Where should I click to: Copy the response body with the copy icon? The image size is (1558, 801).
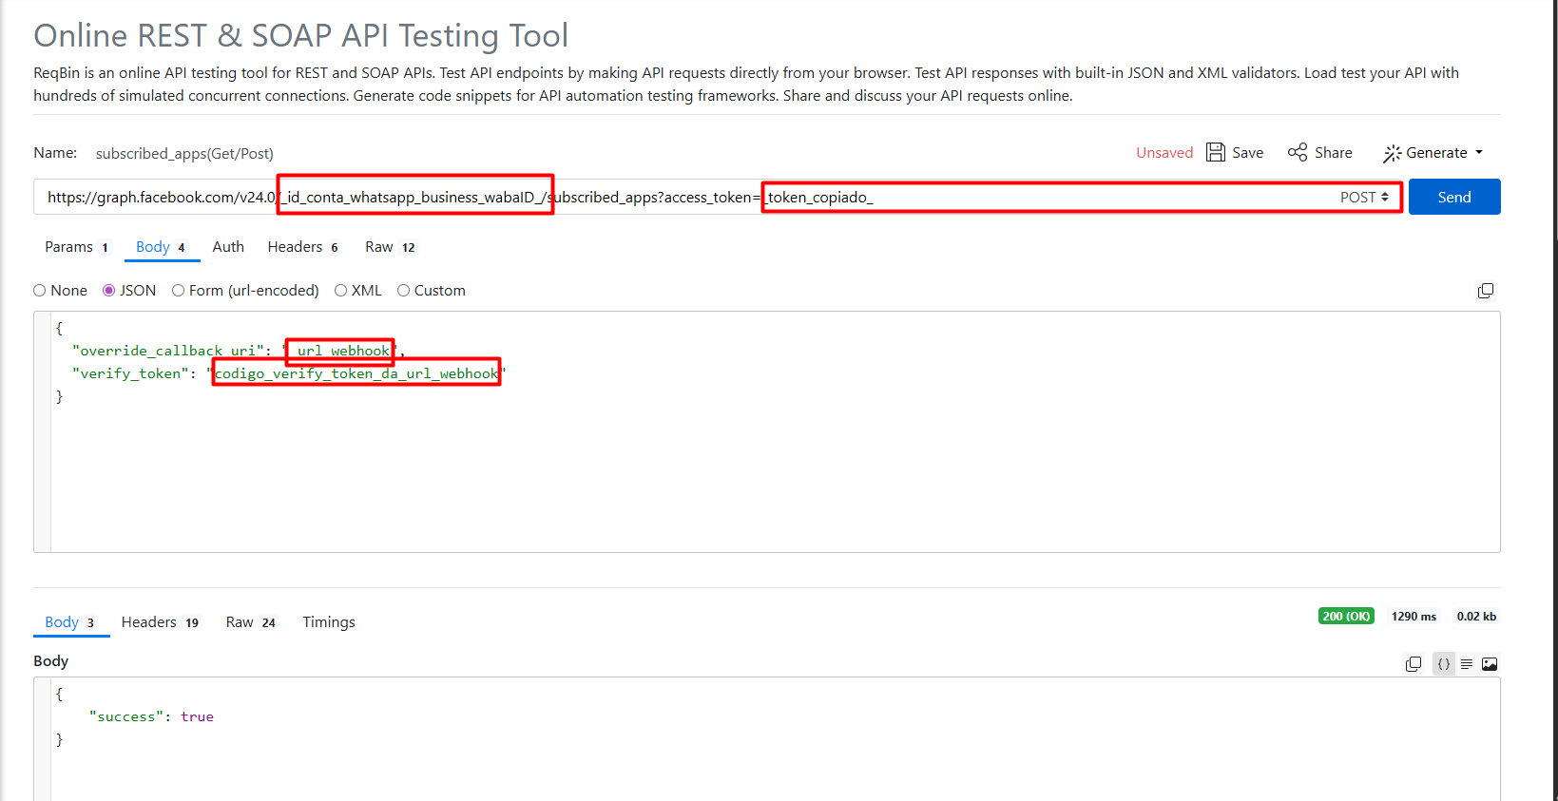1414,664
